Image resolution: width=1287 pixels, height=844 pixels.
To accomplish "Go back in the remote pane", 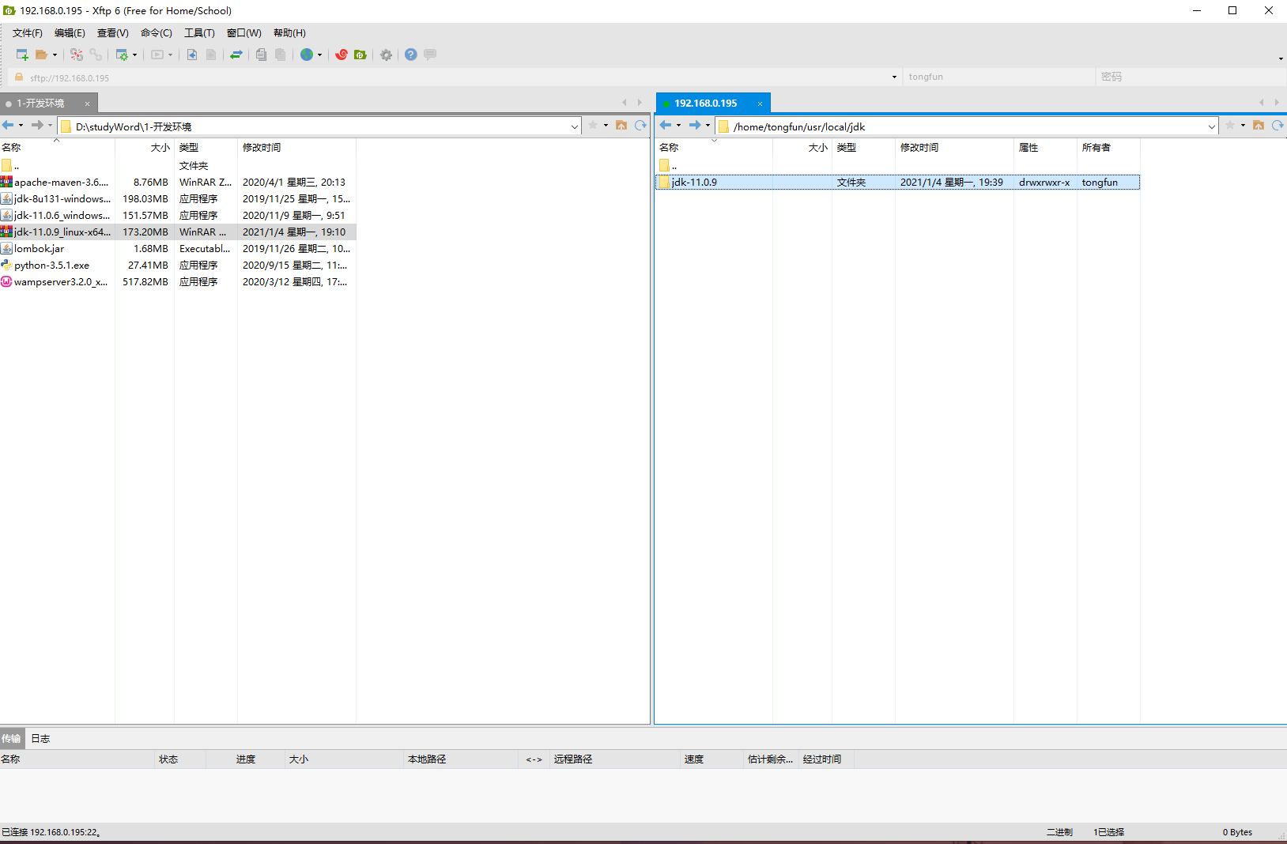I will click(x=666, y=125).
